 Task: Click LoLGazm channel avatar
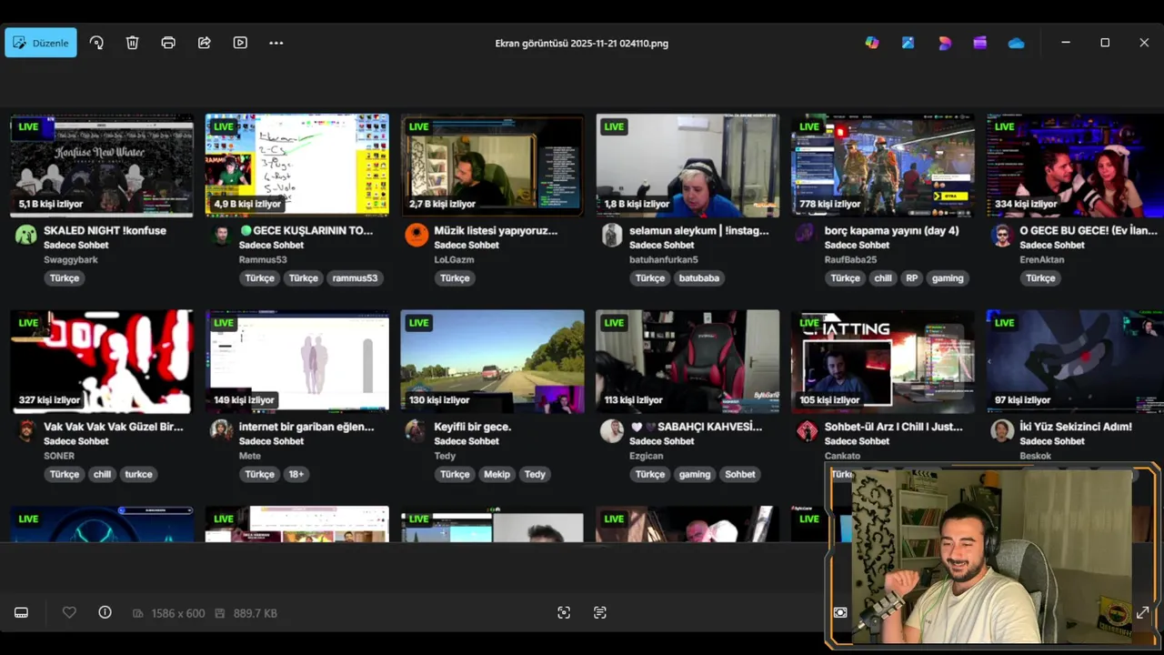pyautogui.click(x=416, y=235)
